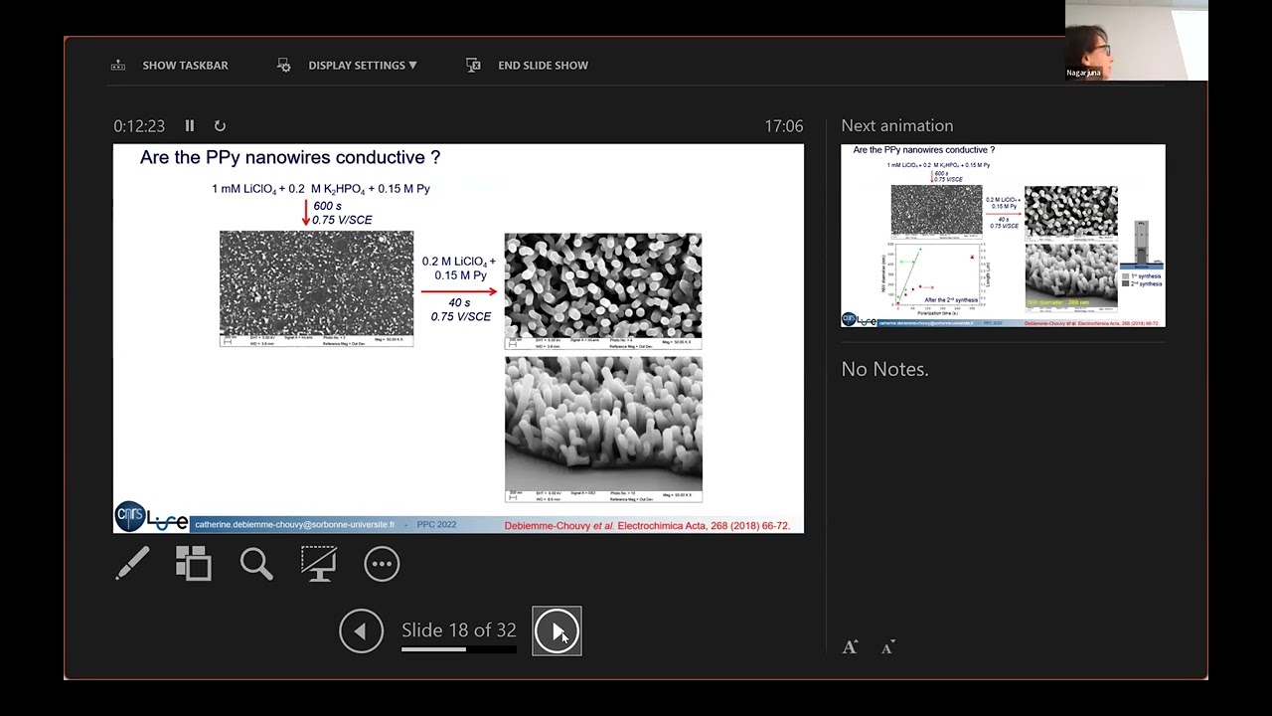Click the Nagarjuna webcam video tile
Image resolution: width=1272 pixels, height=716 pixels.
tap(1137, 40)
